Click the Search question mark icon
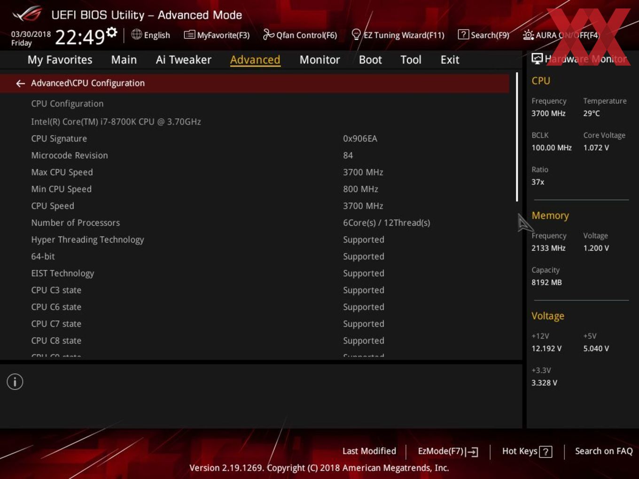This screenshot has height=479, width=639. [463, 34]
